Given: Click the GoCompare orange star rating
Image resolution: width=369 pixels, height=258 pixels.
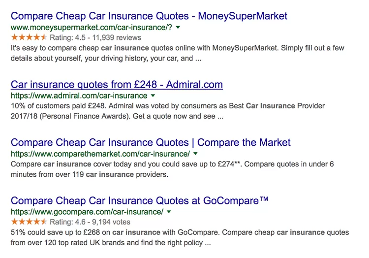Looking at the screenshot, I should pos(29,222).
